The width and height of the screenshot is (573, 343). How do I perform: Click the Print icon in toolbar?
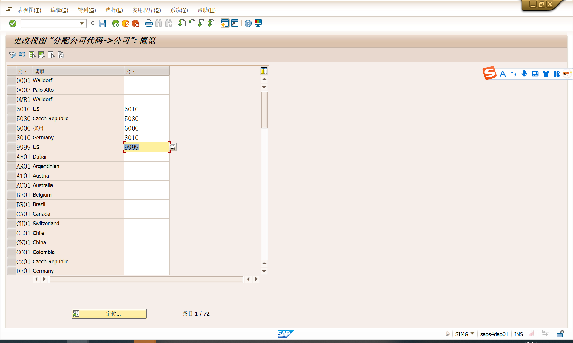149,23
